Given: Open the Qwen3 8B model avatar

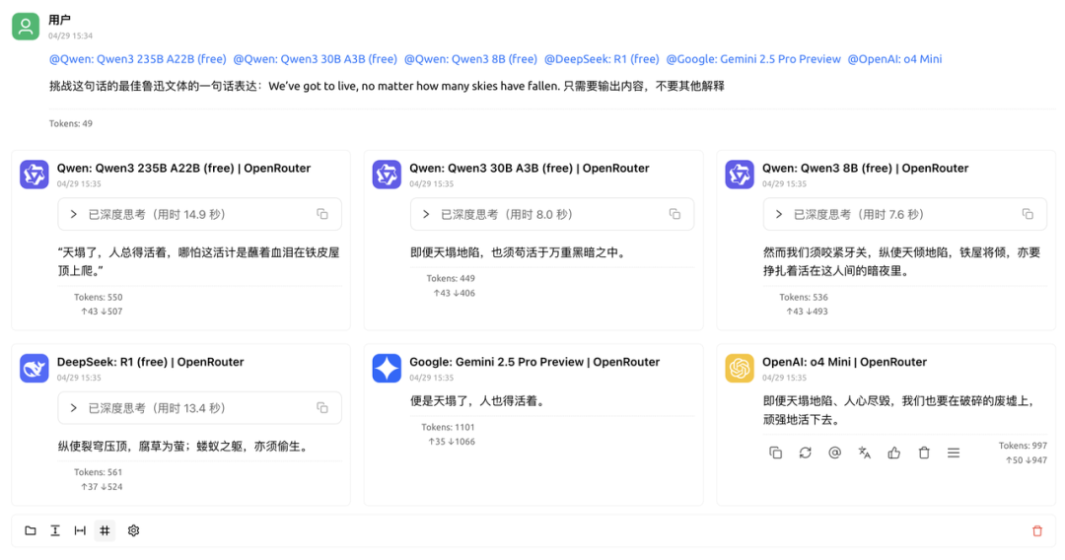Looking at the screenshot, I should click(739, 175).
